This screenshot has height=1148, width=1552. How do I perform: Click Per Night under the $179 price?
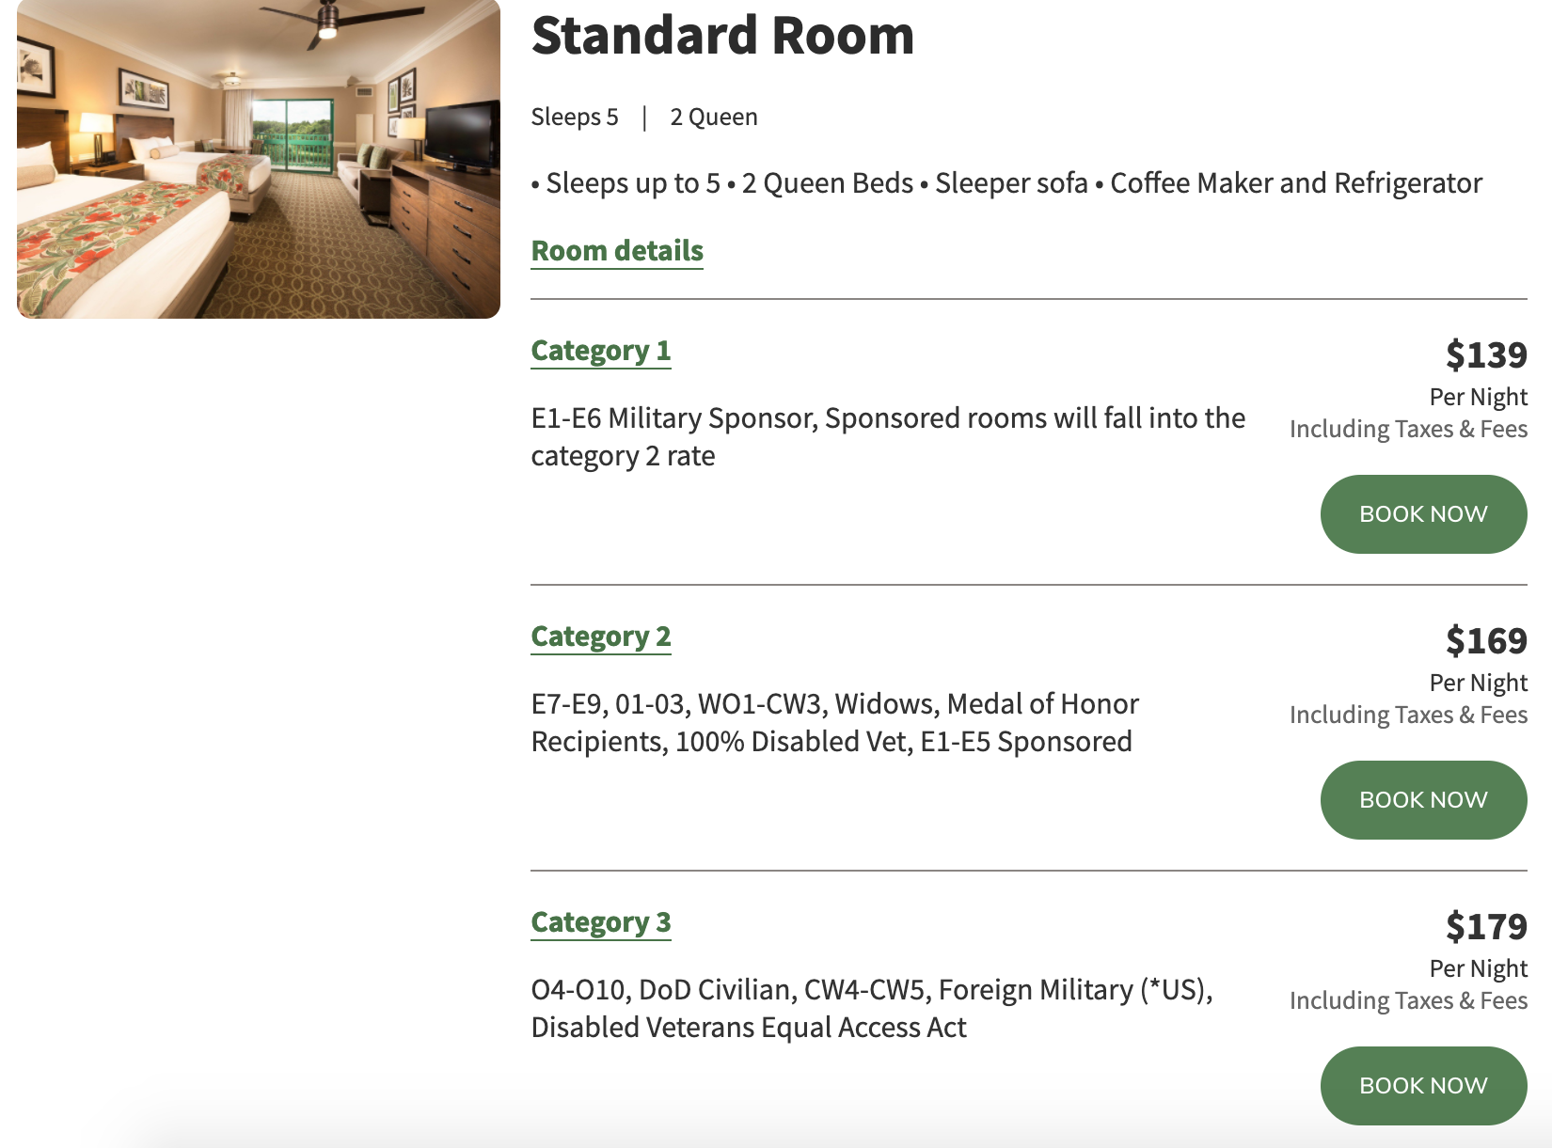click(1478, 968)
